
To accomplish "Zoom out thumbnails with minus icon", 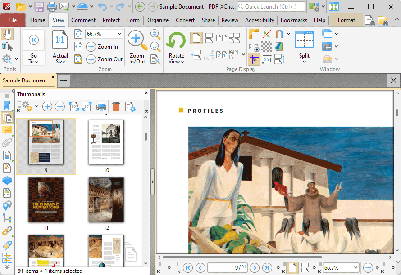I will click(60, 106).
